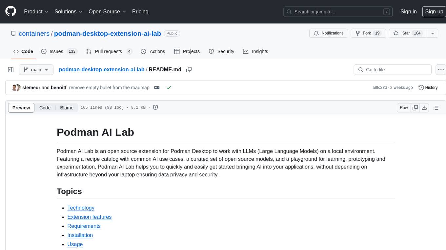Image resolution: width=446 pixels, height=250 pixels.
Task: Open the GitHub homepage logo
Action: [10, 11]
